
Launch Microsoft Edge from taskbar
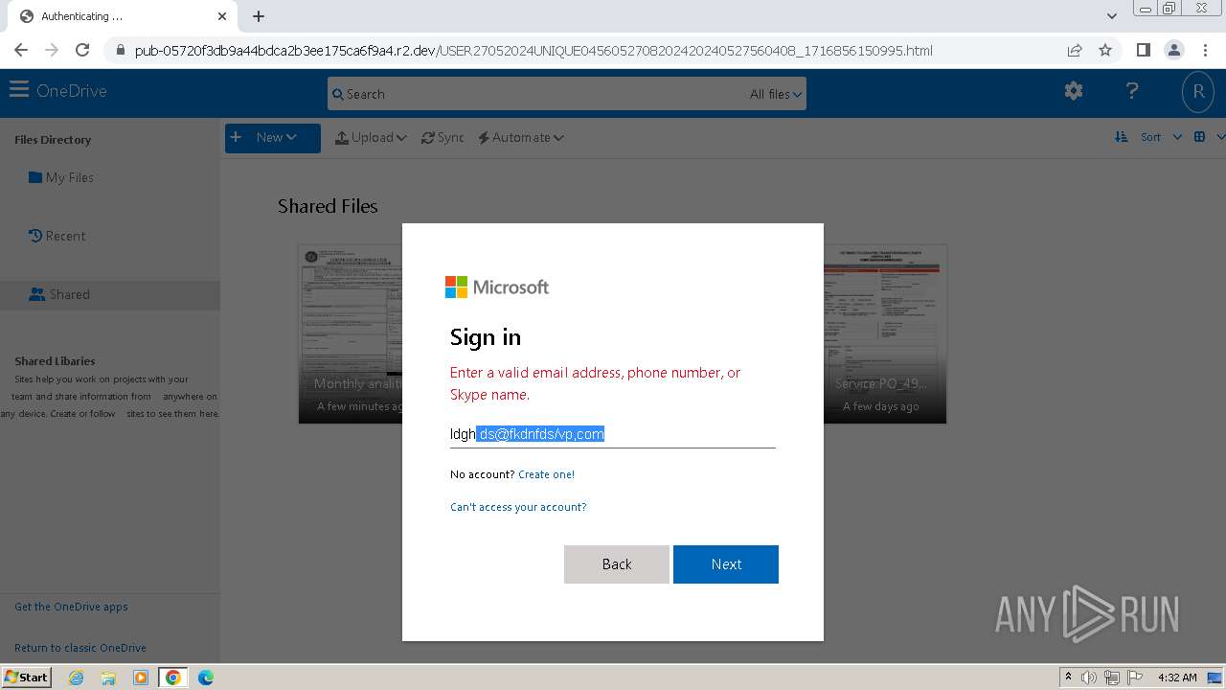[206, 678]
